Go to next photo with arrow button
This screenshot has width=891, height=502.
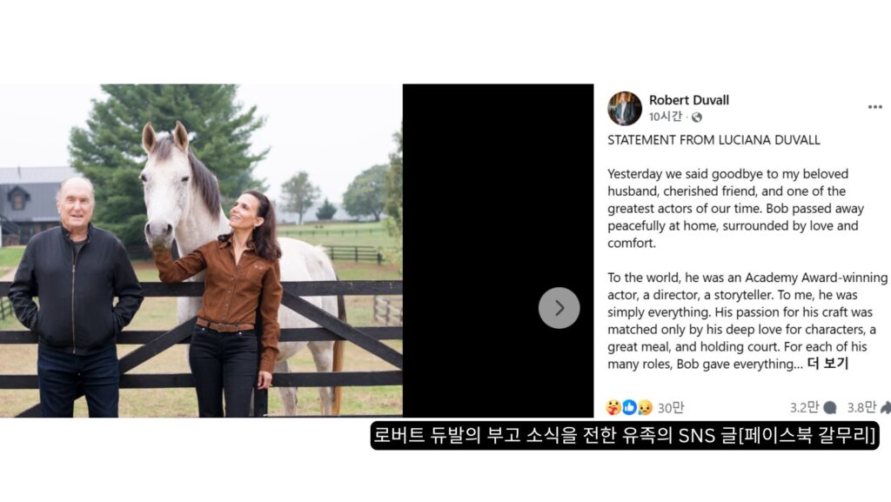tap(559, 308)
